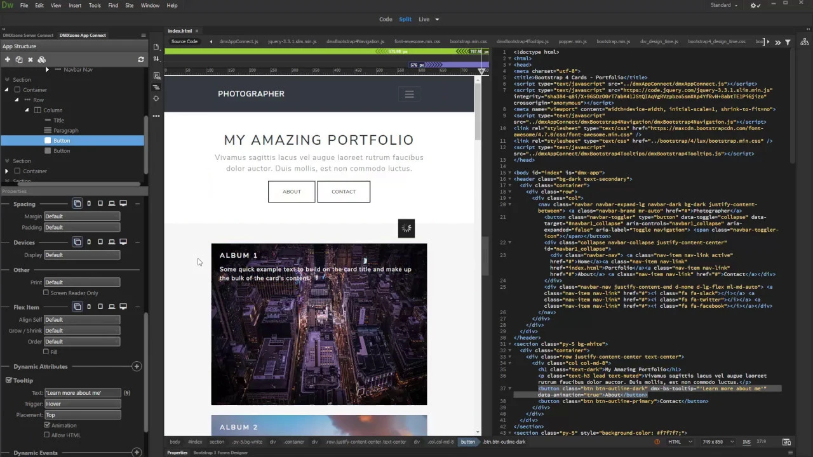Open the Grow / Shrink dropdown
The width and height of the screenshot is (813, 457).
click(x=82, y=331)
